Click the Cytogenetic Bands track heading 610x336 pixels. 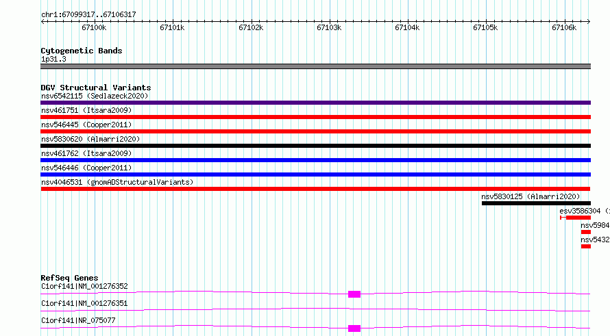(x=82, y=51)
